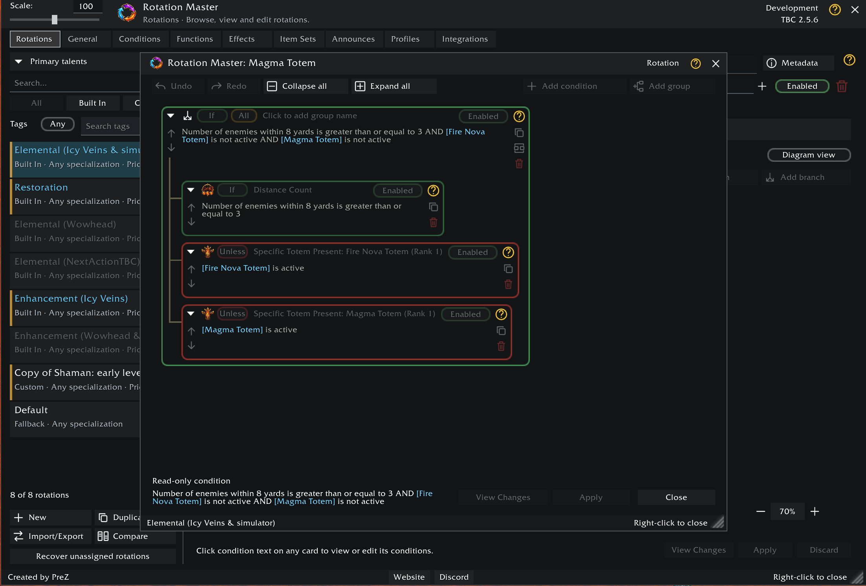This screenshot has height=586, width=866.
Task: Delete the Magma Totem condition card
Action: 501,346
